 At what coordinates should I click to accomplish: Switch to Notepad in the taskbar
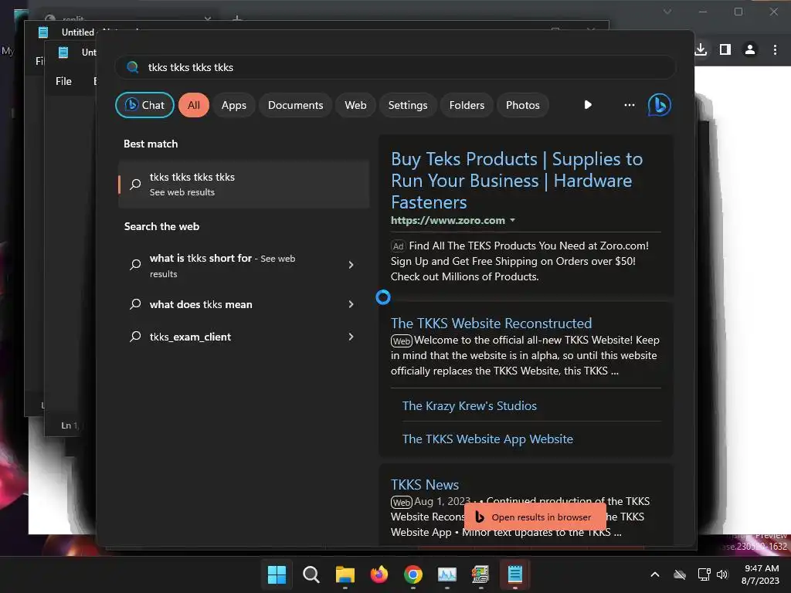click(x=514, y=574)
